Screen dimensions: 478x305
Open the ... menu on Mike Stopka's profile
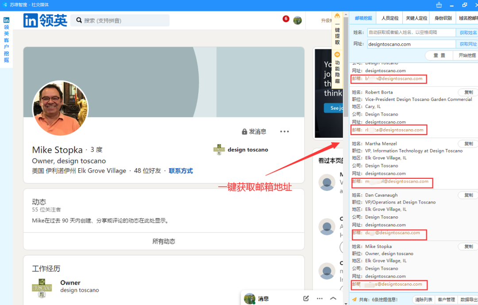(285, 131)
